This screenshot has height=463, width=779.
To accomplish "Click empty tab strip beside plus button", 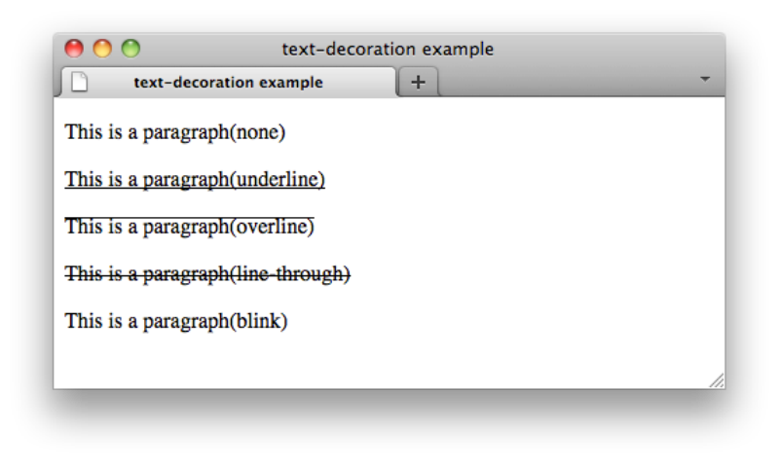I will [565, 83].
